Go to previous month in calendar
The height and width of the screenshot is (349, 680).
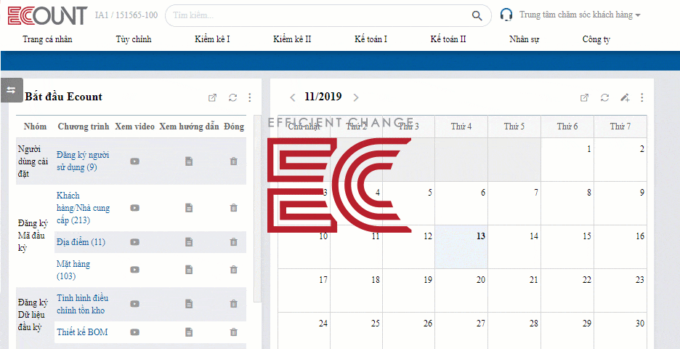click(293, 97)
